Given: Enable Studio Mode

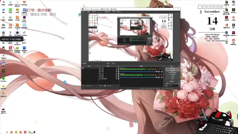Looking at the screenshot, I should coord(172,74).
